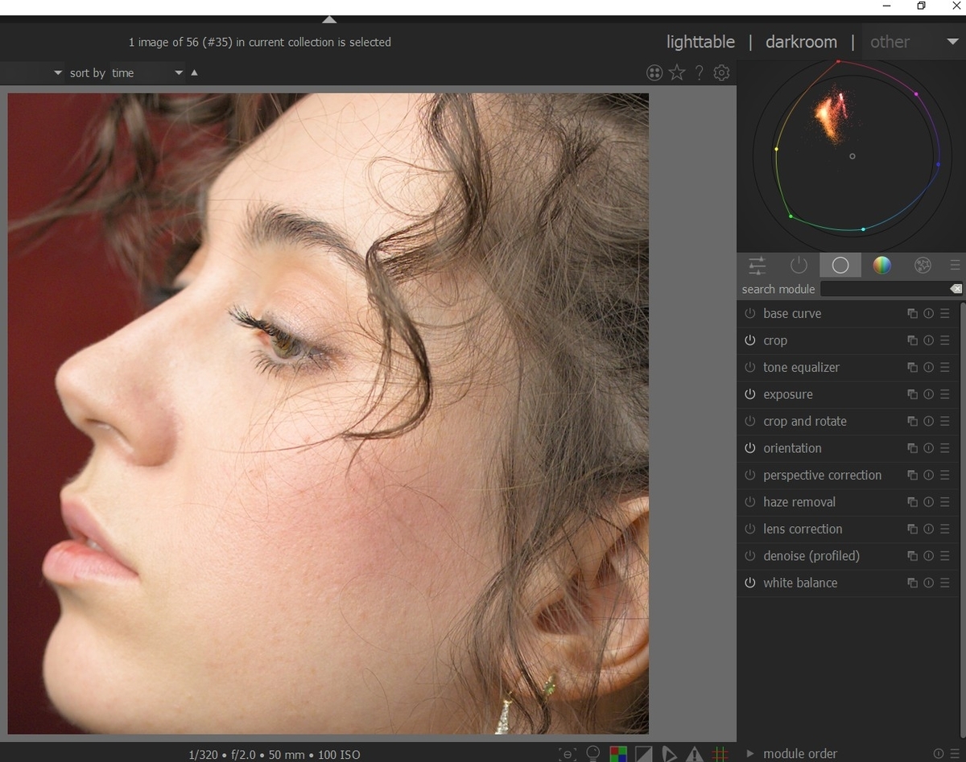Image resolution: width=966 pixels, height=762 pixels.
Task: Reset the base curve parameters
Action: tap(928, 314)
